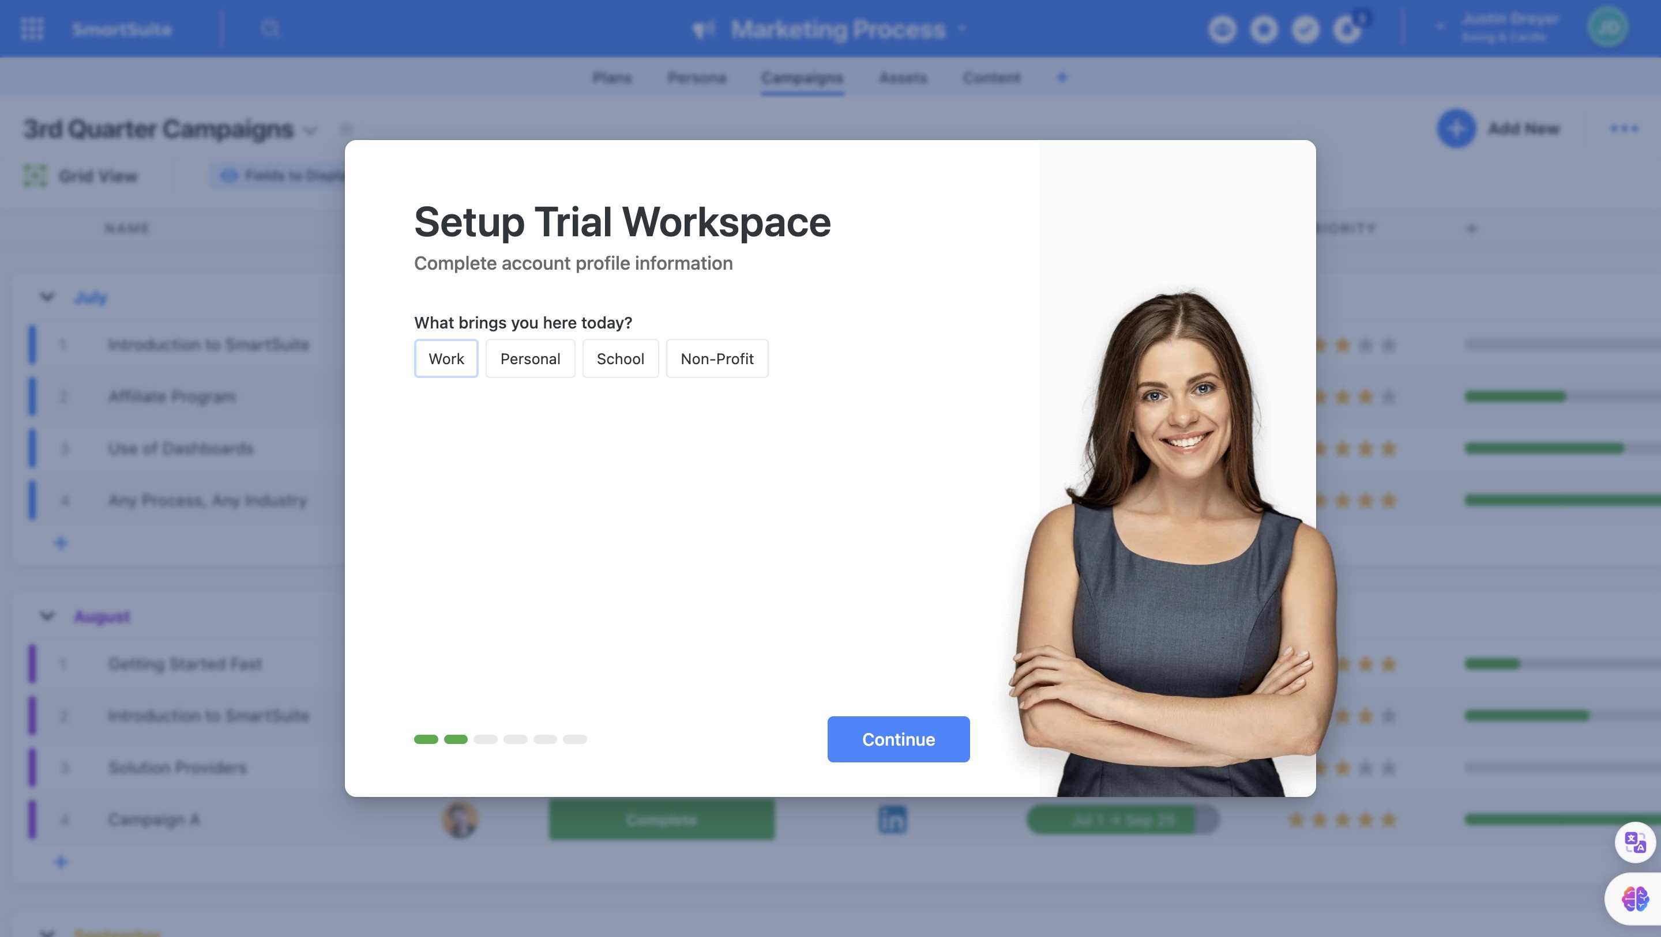
Task: Switch to the Persona tab
Action: click(x=696, y=78)
